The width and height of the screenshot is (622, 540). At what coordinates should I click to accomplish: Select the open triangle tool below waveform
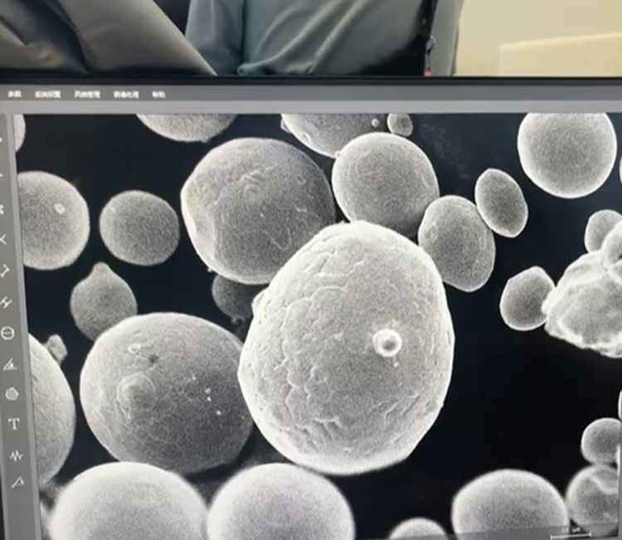[18, 482]
